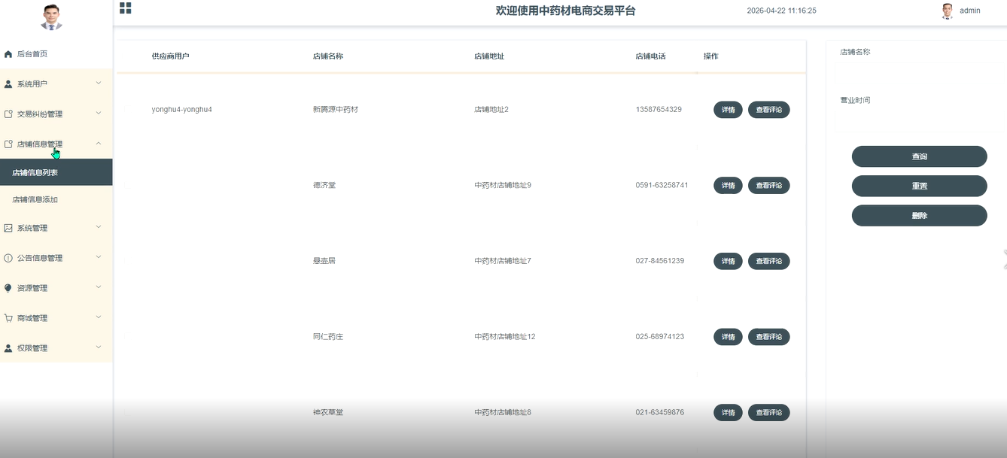
Task: Click the image icon beside 系统管理
Action: pos(8,228)
